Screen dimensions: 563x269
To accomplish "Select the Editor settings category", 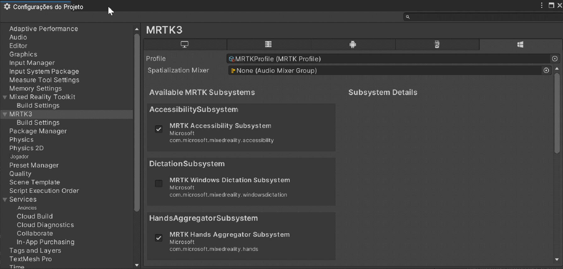I will (x=18, y=46).
